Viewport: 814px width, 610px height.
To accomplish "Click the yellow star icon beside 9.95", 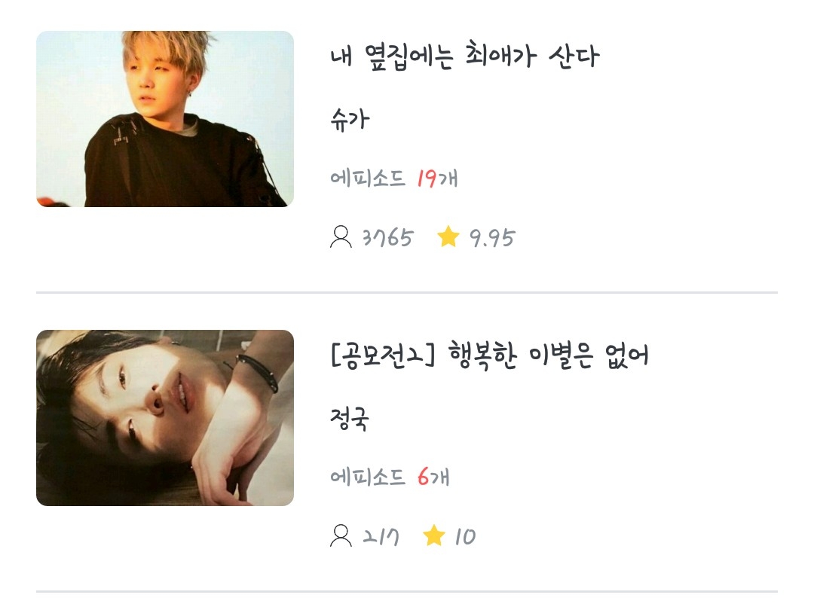I will click(x=448, y=236).
